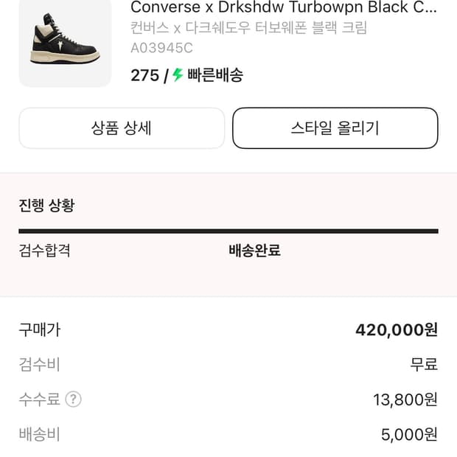Select the model number A03945C
457x457 pixels.
click(x=161, y=49)
